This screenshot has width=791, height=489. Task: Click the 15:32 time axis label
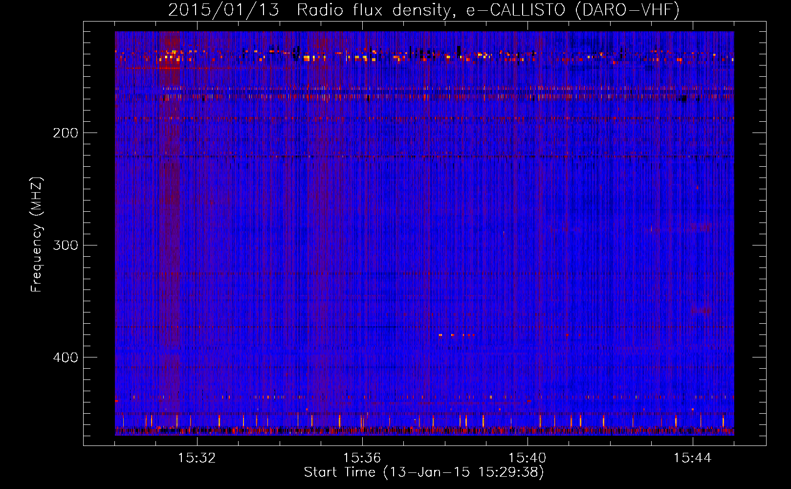tap(197, 458)
